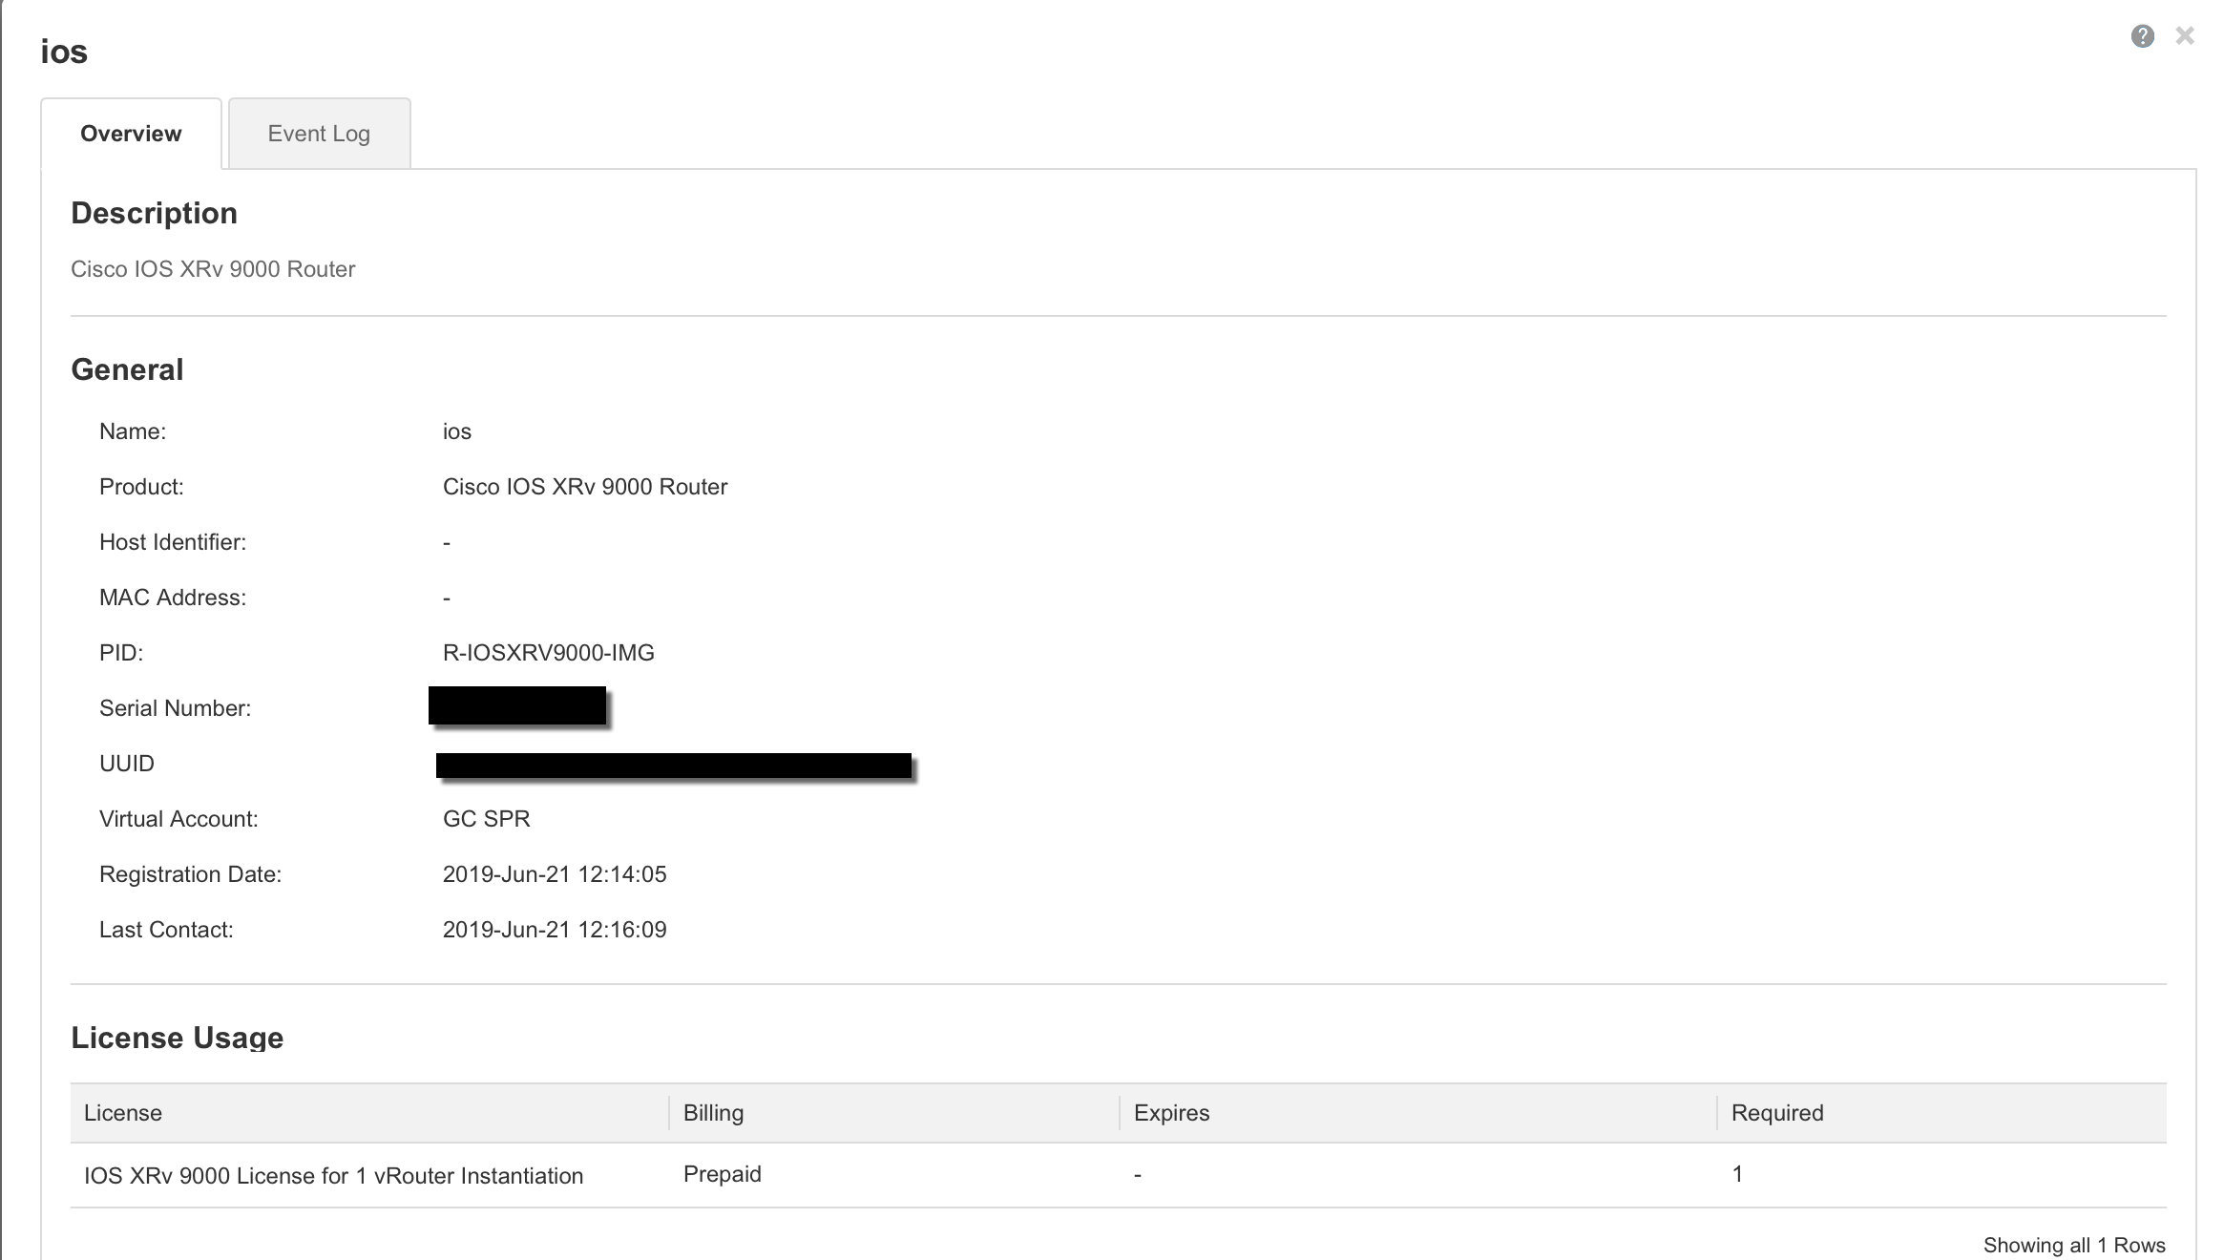The width and height of the screenshot is (2224, 1260).
Task: Select the IOS XRv 9000 License row
Action: tap(1119, 1175)
